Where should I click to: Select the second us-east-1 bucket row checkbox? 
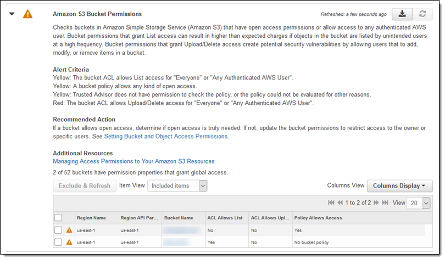tap(58, 242)
